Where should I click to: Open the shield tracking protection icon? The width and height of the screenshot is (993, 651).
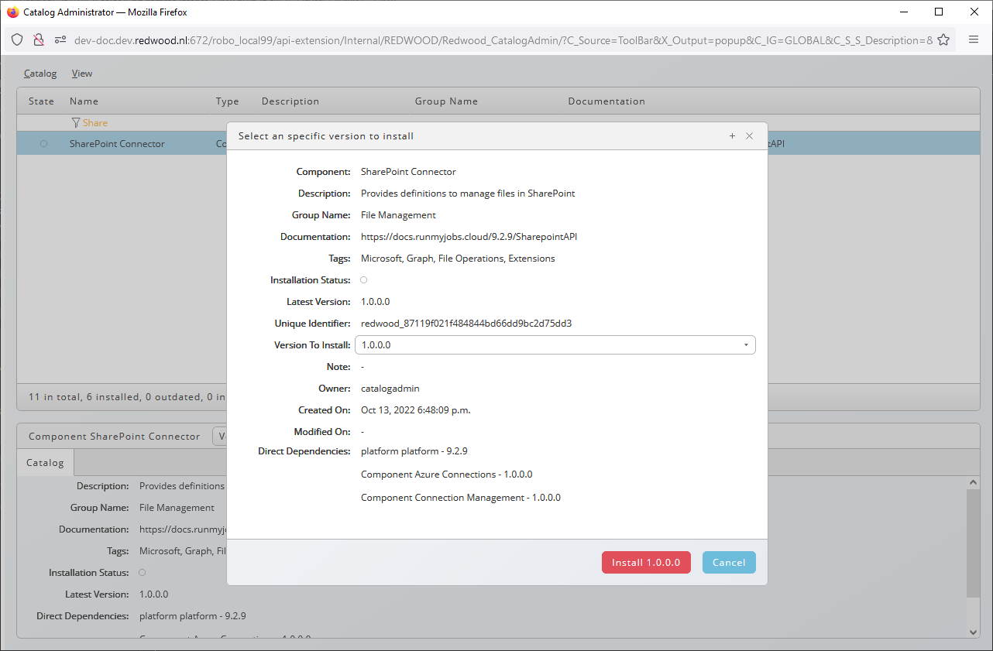[17, 40]
